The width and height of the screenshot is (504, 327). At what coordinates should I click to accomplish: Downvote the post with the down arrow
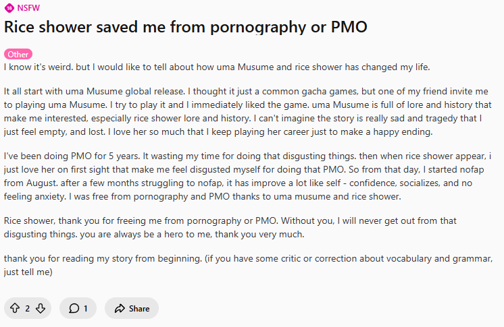click(41, 308)
